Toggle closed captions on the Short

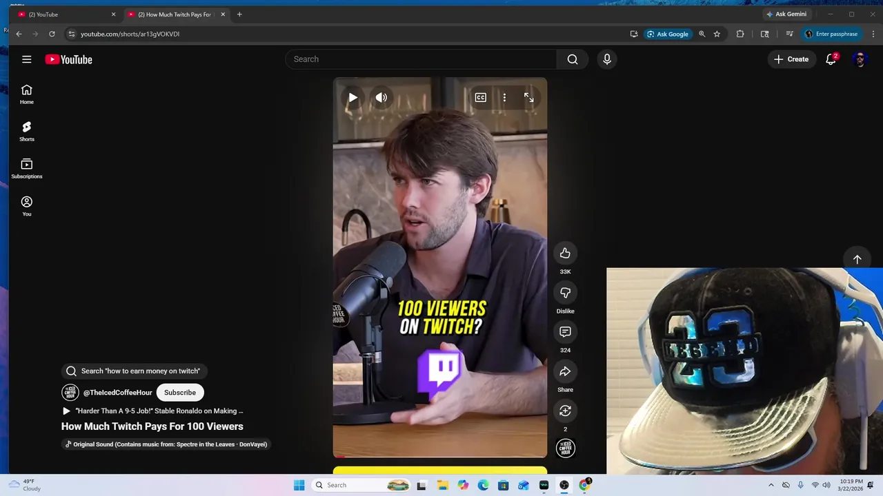481,98
